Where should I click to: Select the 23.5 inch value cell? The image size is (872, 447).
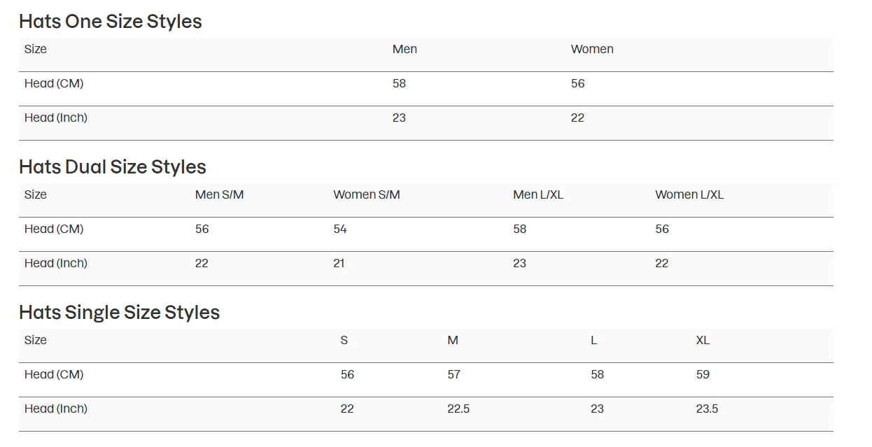pyautogui.click(x=707, y=409)
